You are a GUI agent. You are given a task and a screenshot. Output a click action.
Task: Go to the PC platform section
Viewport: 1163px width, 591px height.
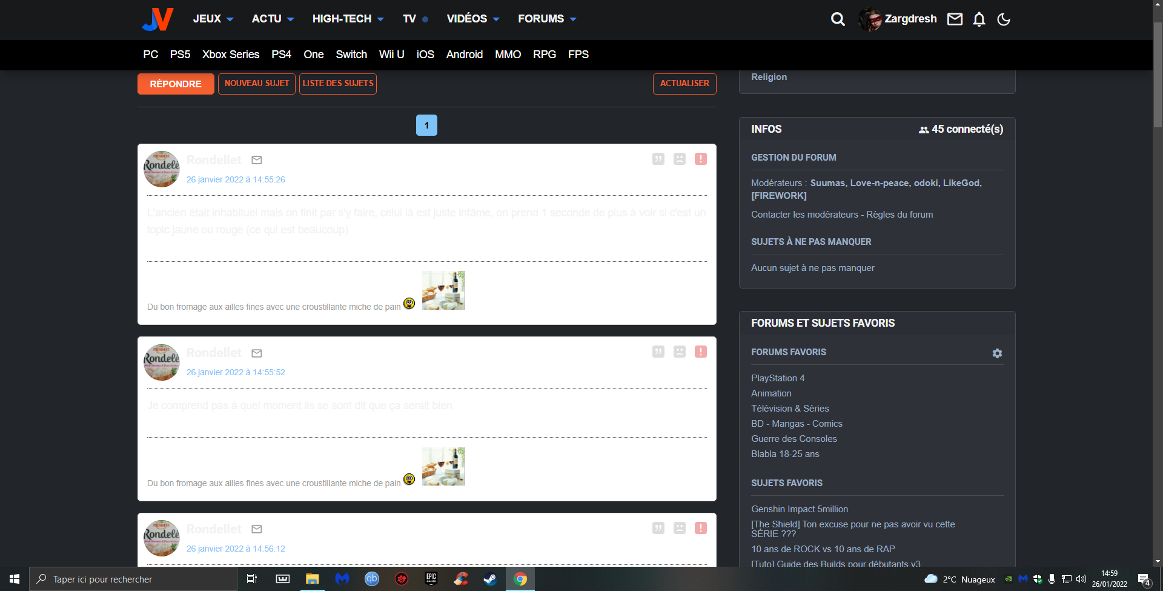[x=151, y=55]
